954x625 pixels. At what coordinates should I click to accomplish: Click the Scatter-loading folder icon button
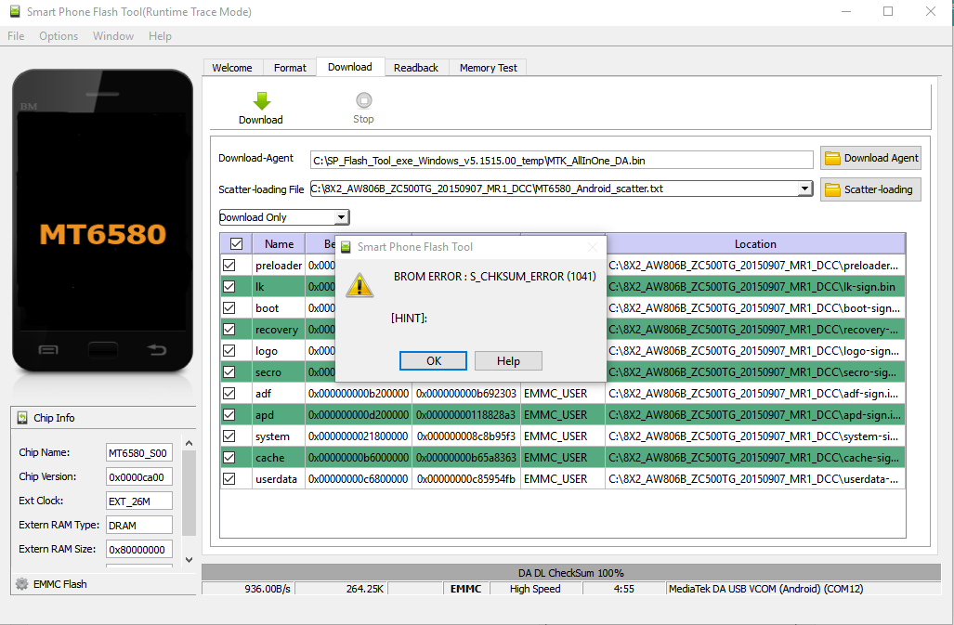click(832, 189)
